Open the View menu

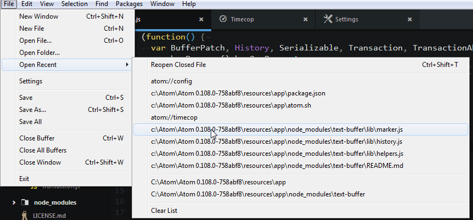pyautogui.click(x=47, y=4)
